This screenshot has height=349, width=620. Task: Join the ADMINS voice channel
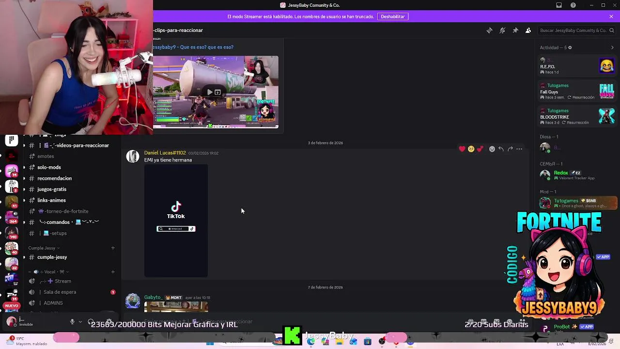[x=71, y=303]
